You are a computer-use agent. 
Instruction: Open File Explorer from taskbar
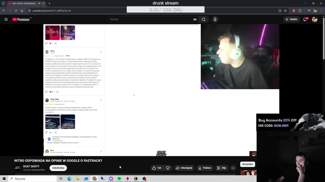(x=78, y=179)
